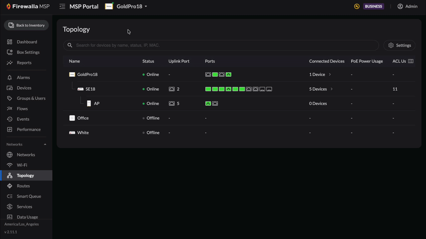
Task: Select the offline Office device row
Action: [239, 118]
